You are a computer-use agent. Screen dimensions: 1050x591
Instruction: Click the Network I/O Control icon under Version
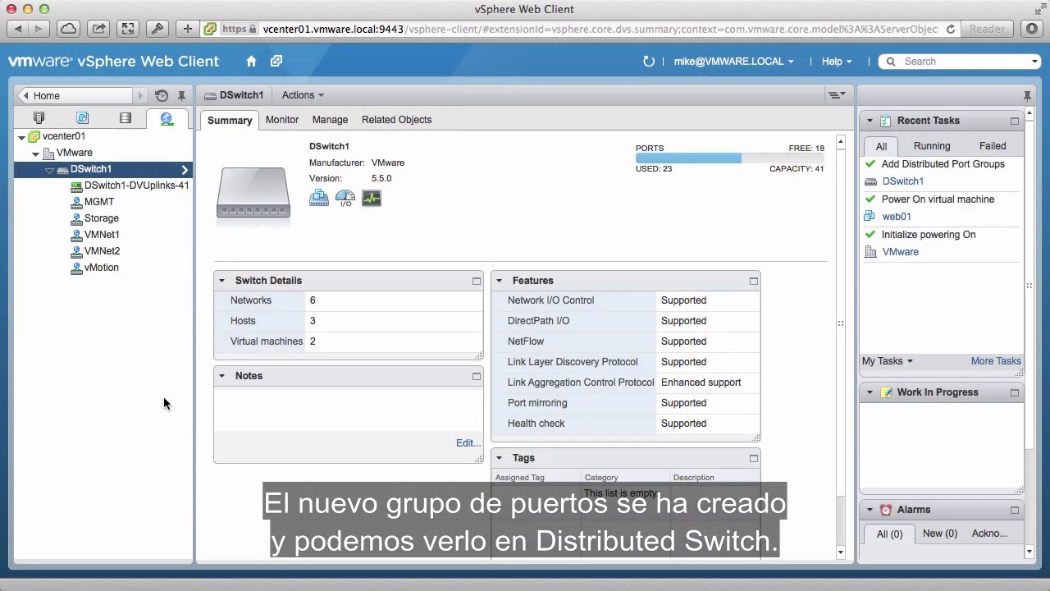pyautogui.click(x=319, y=198)
